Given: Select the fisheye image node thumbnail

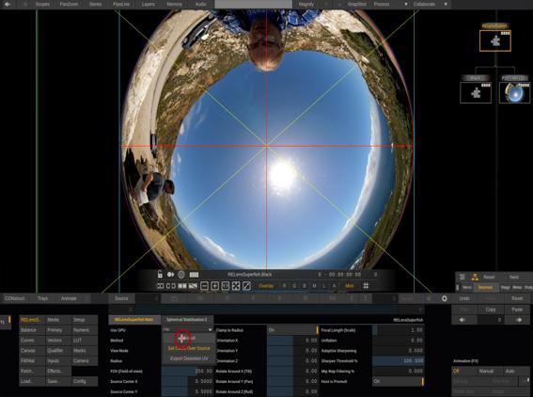Looking at the screenshot, I should click(x=514, y=92).
